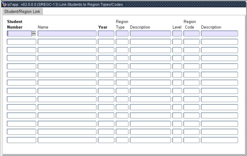Click into the highlighted Student Number field
Screen dimensions: 247x156
click(19, 34)
